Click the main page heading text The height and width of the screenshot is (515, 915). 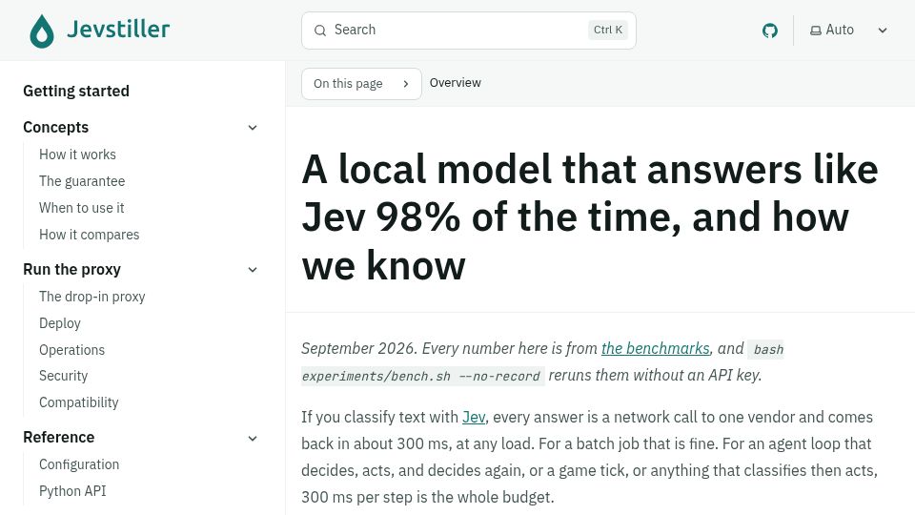coord(590,217)
